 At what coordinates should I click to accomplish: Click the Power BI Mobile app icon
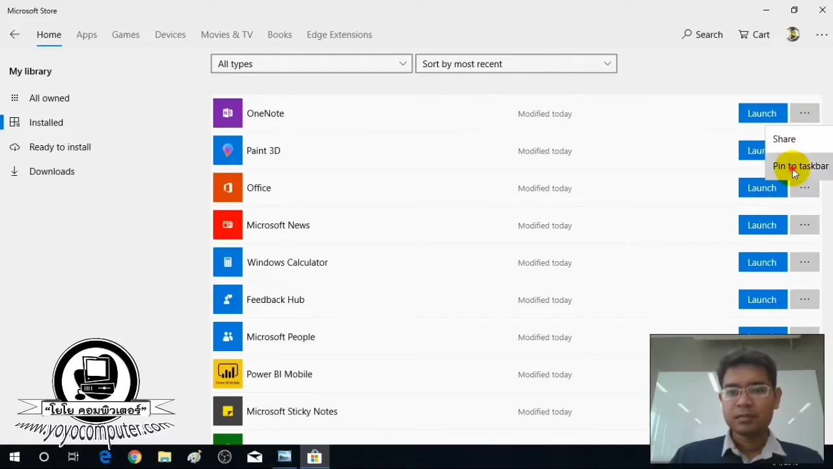point(227,374)
